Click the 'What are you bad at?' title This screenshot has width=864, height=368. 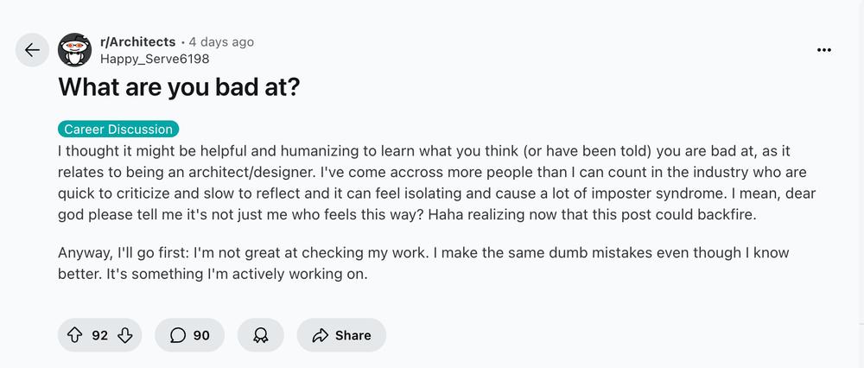click(x=179, y=87)
